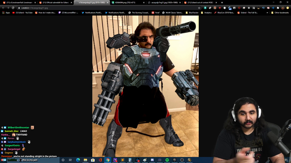Click the Esfand armor suit image
The image size is (291, 163).
[145, 86]
